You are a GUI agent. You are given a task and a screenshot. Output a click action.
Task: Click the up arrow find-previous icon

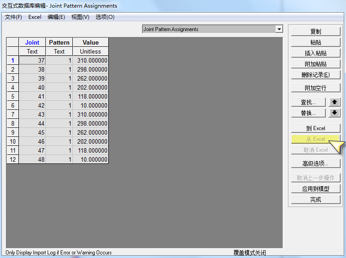[334, 102]
